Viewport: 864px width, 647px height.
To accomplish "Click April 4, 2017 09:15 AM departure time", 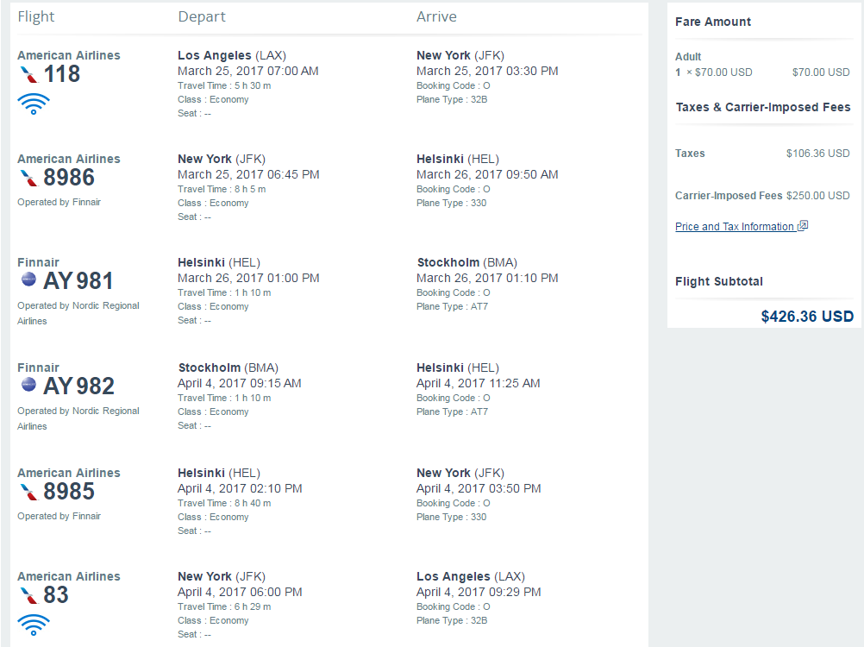I will [239, 384].
